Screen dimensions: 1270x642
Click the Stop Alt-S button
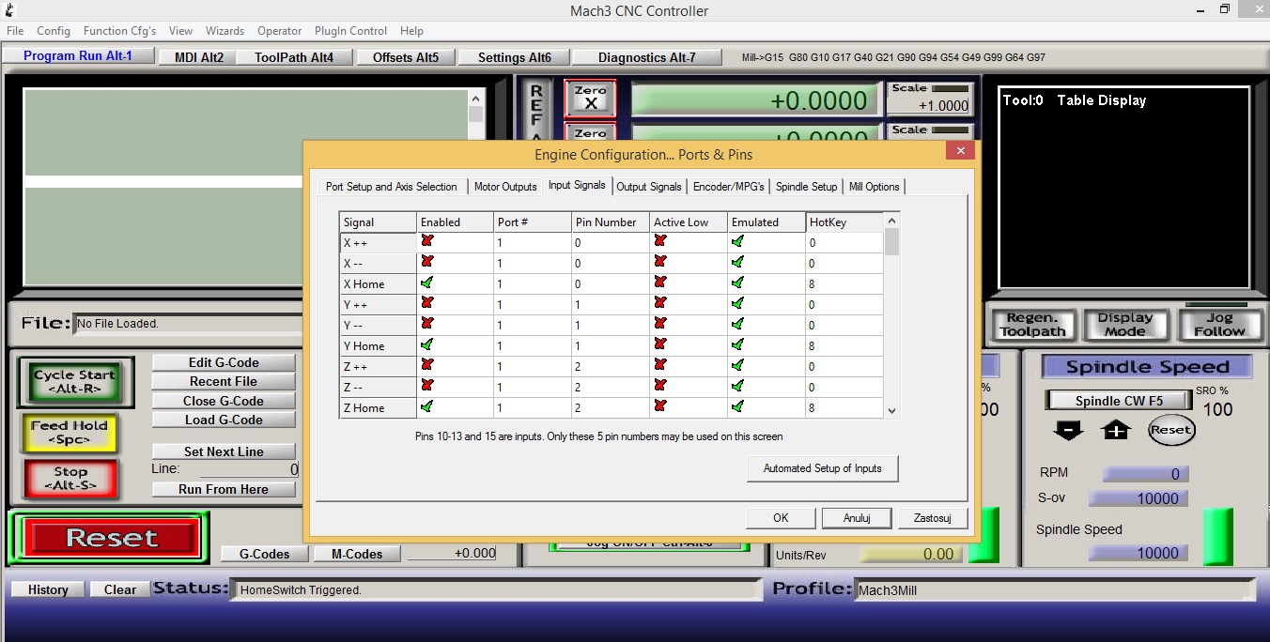click(70, 479)
